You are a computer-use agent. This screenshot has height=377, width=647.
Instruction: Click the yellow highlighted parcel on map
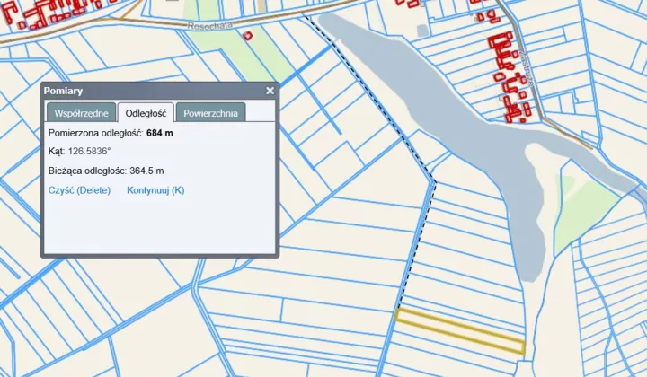point(460,331)
